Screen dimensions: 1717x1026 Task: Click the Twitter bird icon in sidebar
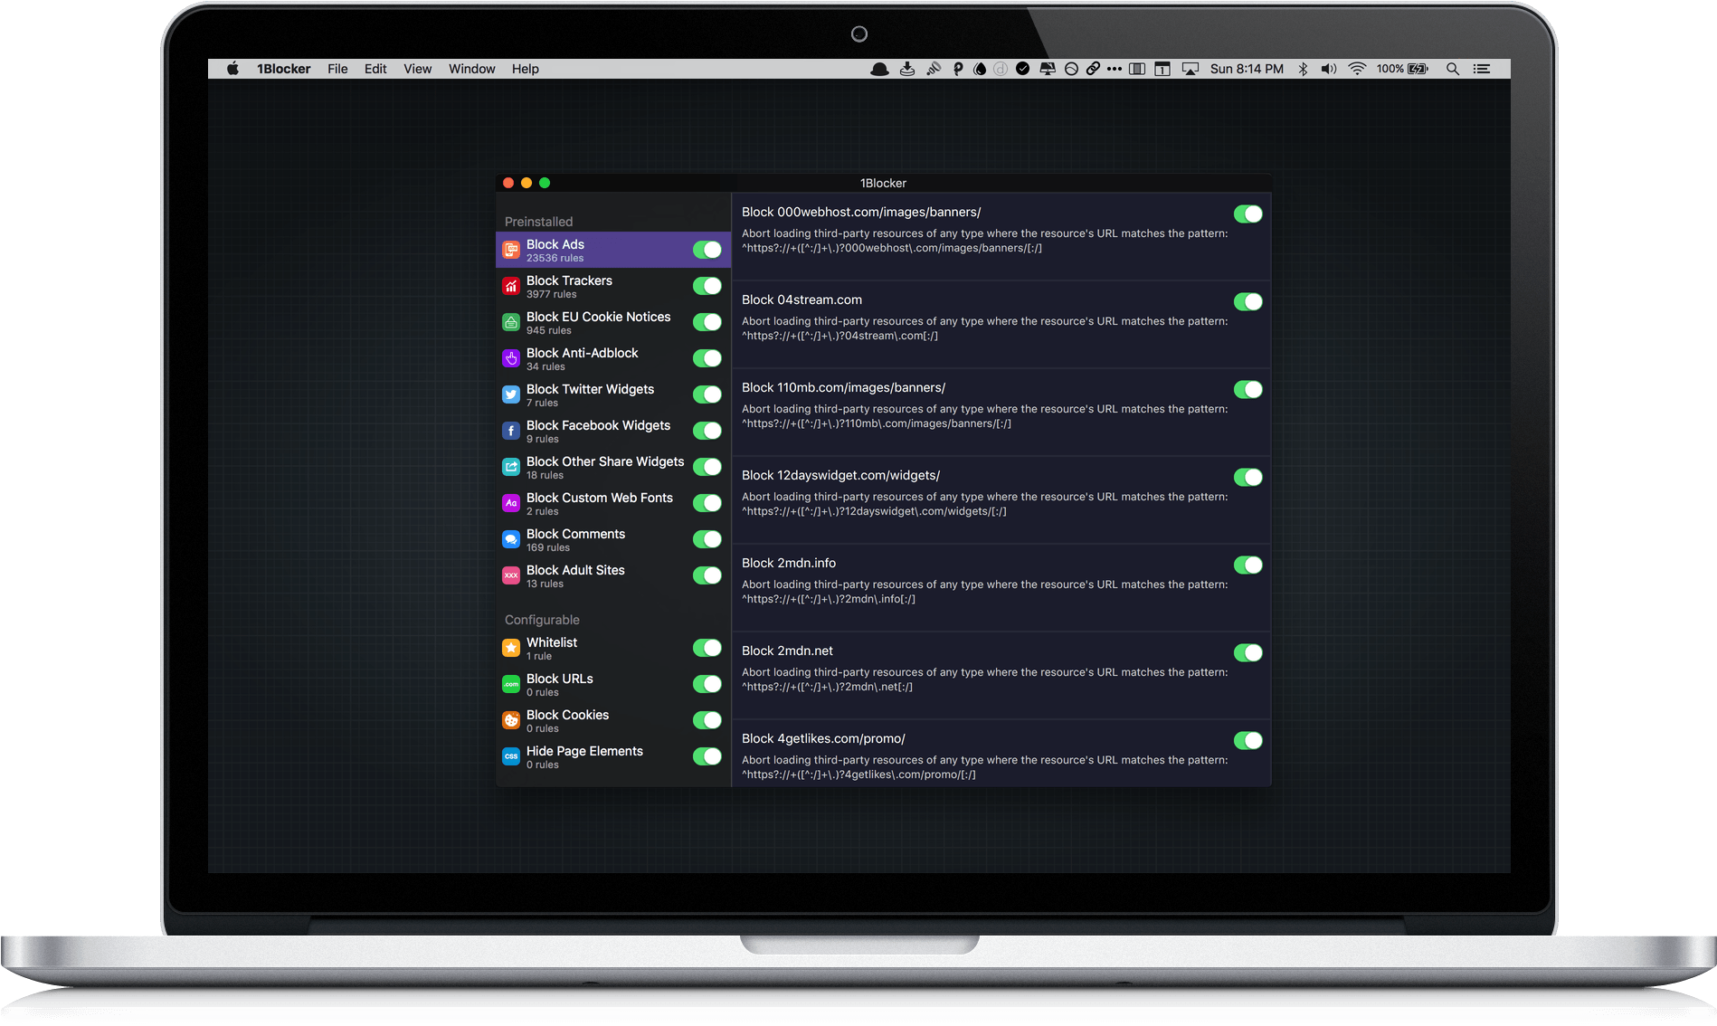click(x=511, y=394)
